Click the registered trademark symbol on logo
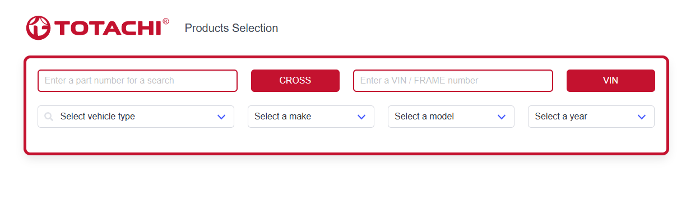Screen dimensions: 700x222 pyautogui.click(x=166, y=21)
